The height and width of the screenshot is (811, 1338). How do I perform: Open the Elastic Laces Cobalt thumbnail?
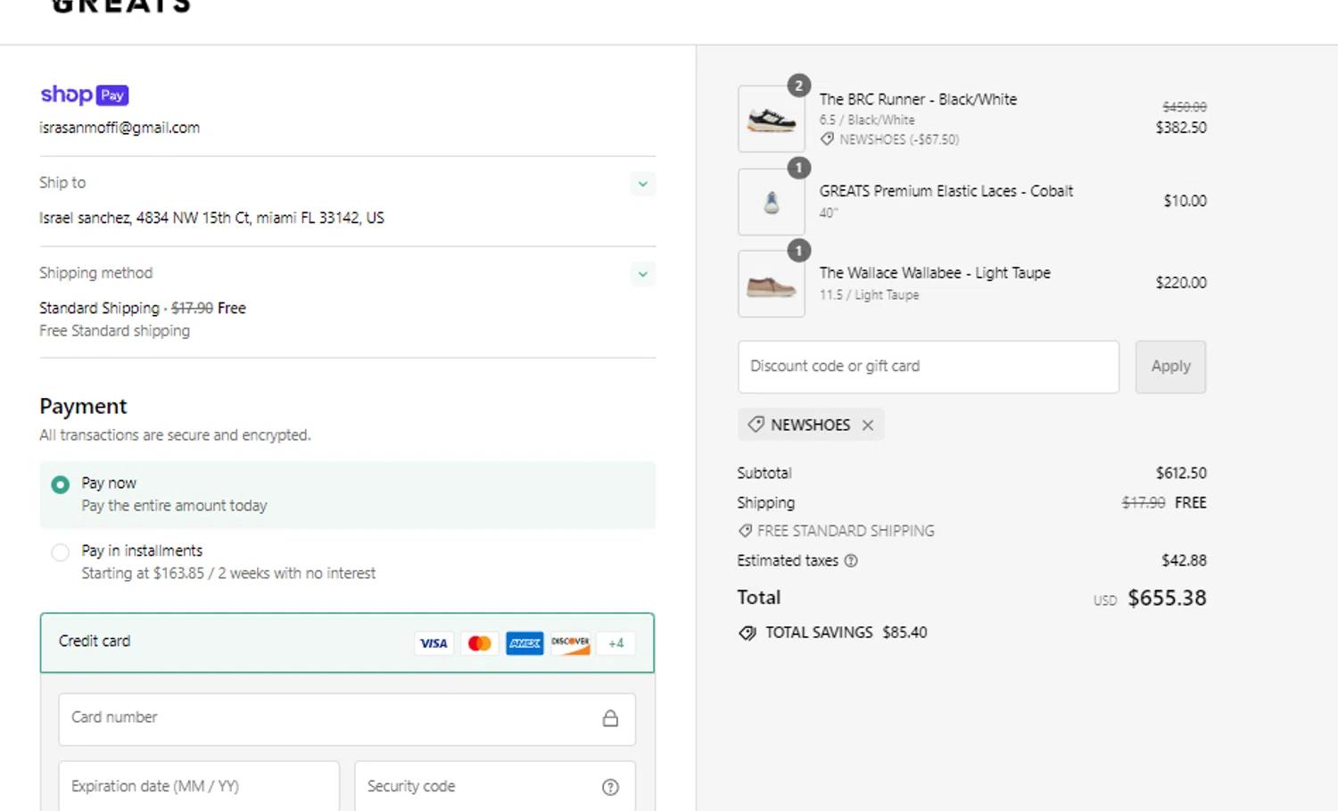(x=772, y=202)
